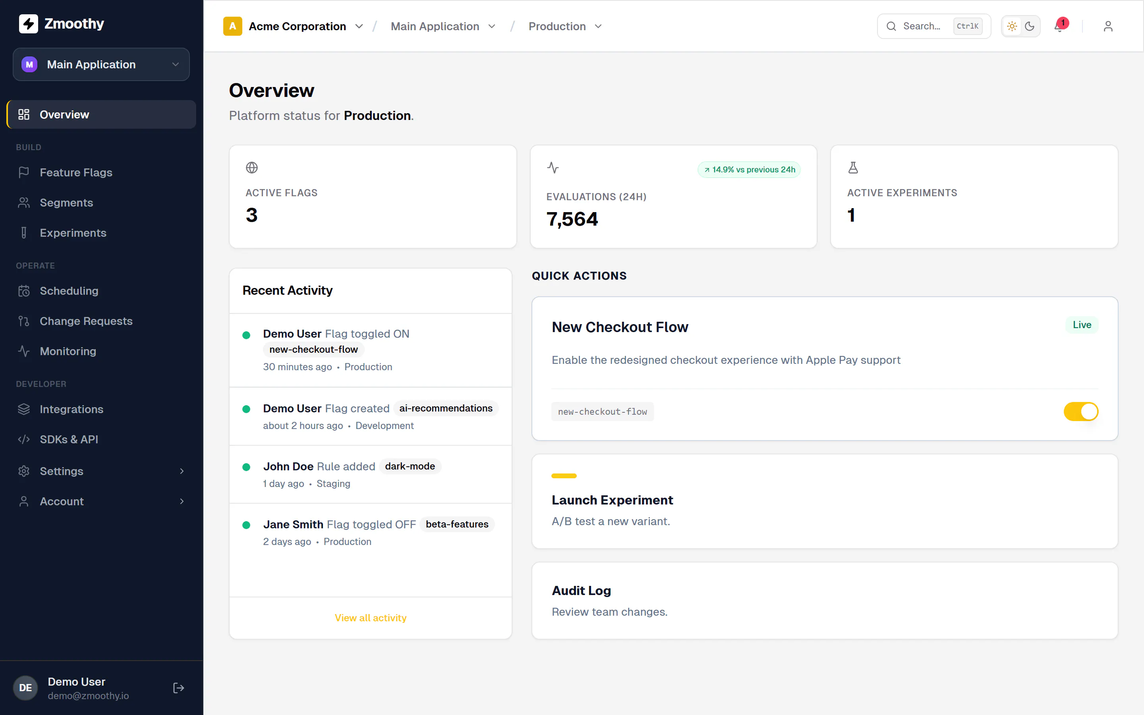Open the Audit Log quick action
Screen dimensions: 1144x715
(x=825, y=601)
